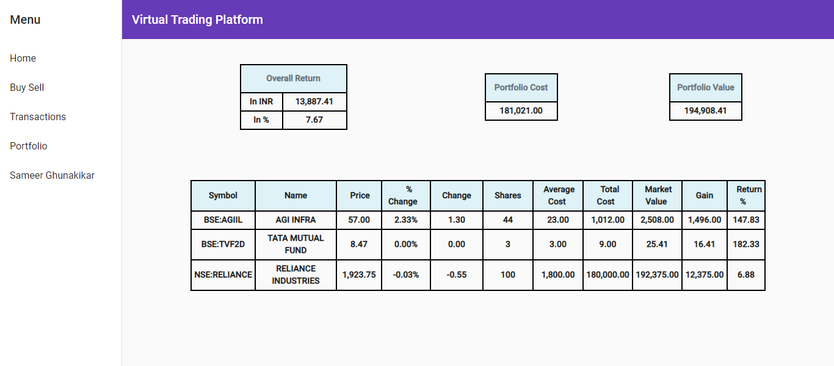Image resolution: width=834 pixels, height=366 pixels.
Task: Click the Portfolio Value figure 194,908.41
Action: point(705,110)
